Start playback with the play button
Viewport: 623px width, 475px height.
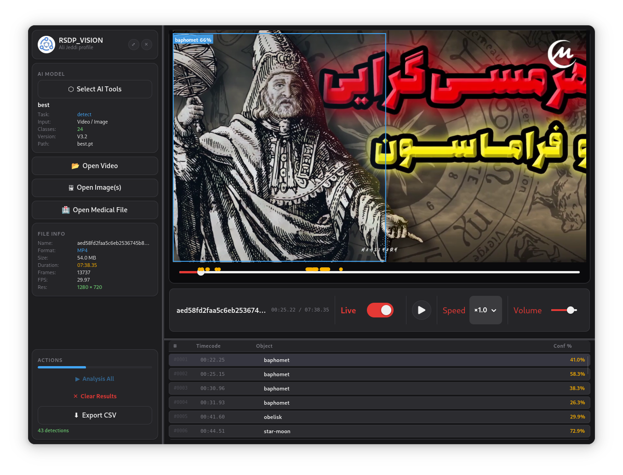point(421,310)
